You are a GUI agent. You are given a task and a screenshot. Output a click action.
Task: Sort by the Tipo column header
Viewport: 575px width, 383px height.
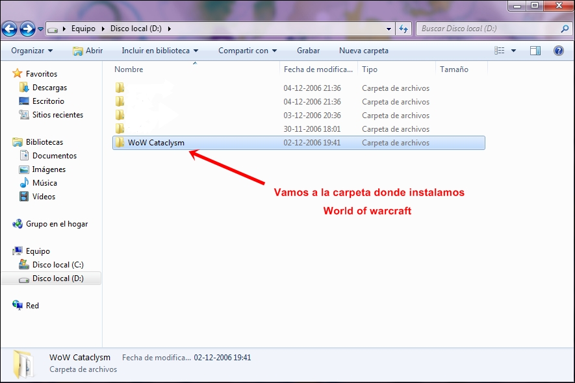tap(370, 69)
